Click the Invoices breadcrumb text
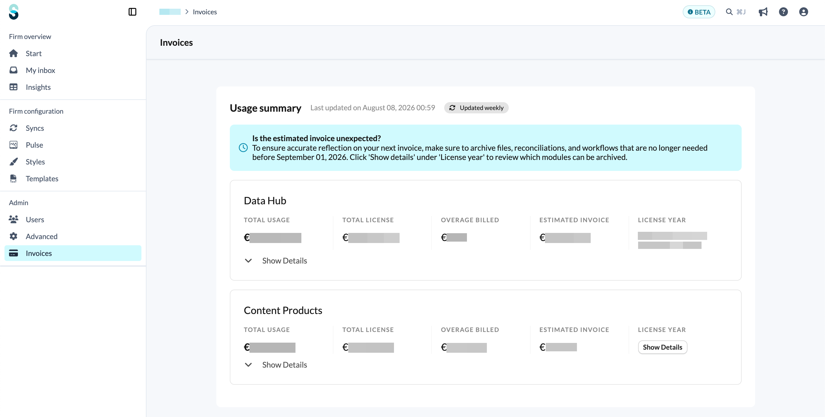This screenshot has width=825, height=417. coord(205,12)
